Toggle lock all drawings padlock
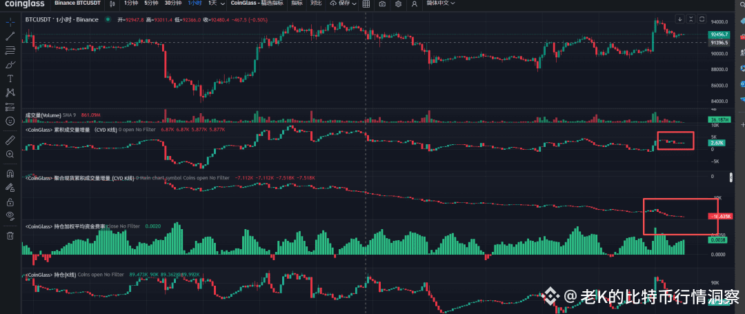Viewport: 745px width, 314px height. click(10, 202)
